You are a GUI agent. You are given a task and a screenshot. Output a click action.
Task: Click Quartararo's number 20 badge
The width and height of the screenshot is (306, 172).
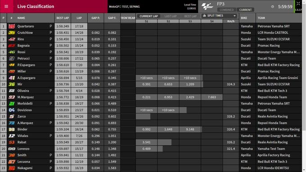12,26
